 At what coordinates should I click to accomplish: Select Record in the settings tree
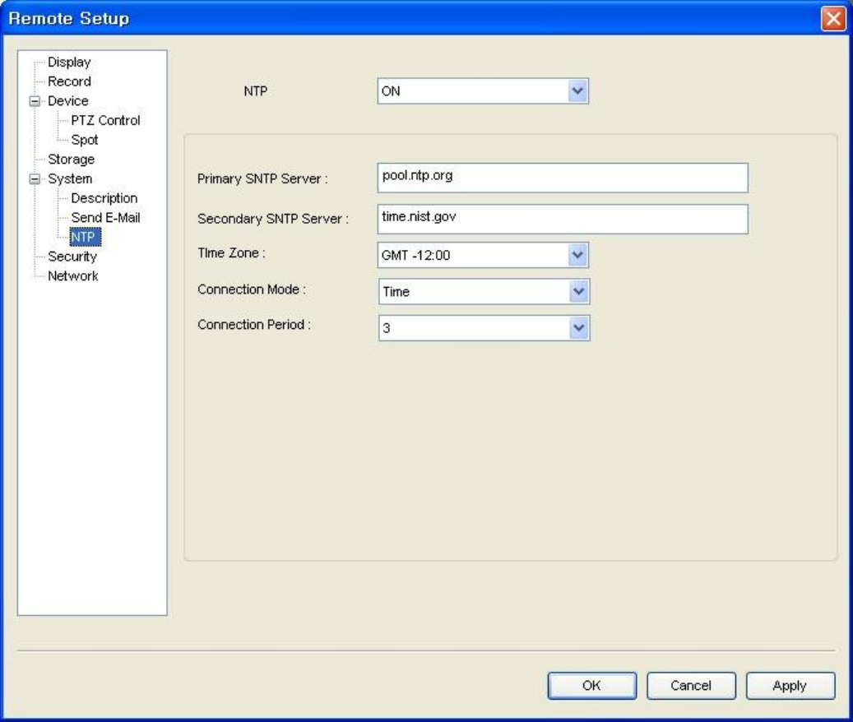(69, 81)
